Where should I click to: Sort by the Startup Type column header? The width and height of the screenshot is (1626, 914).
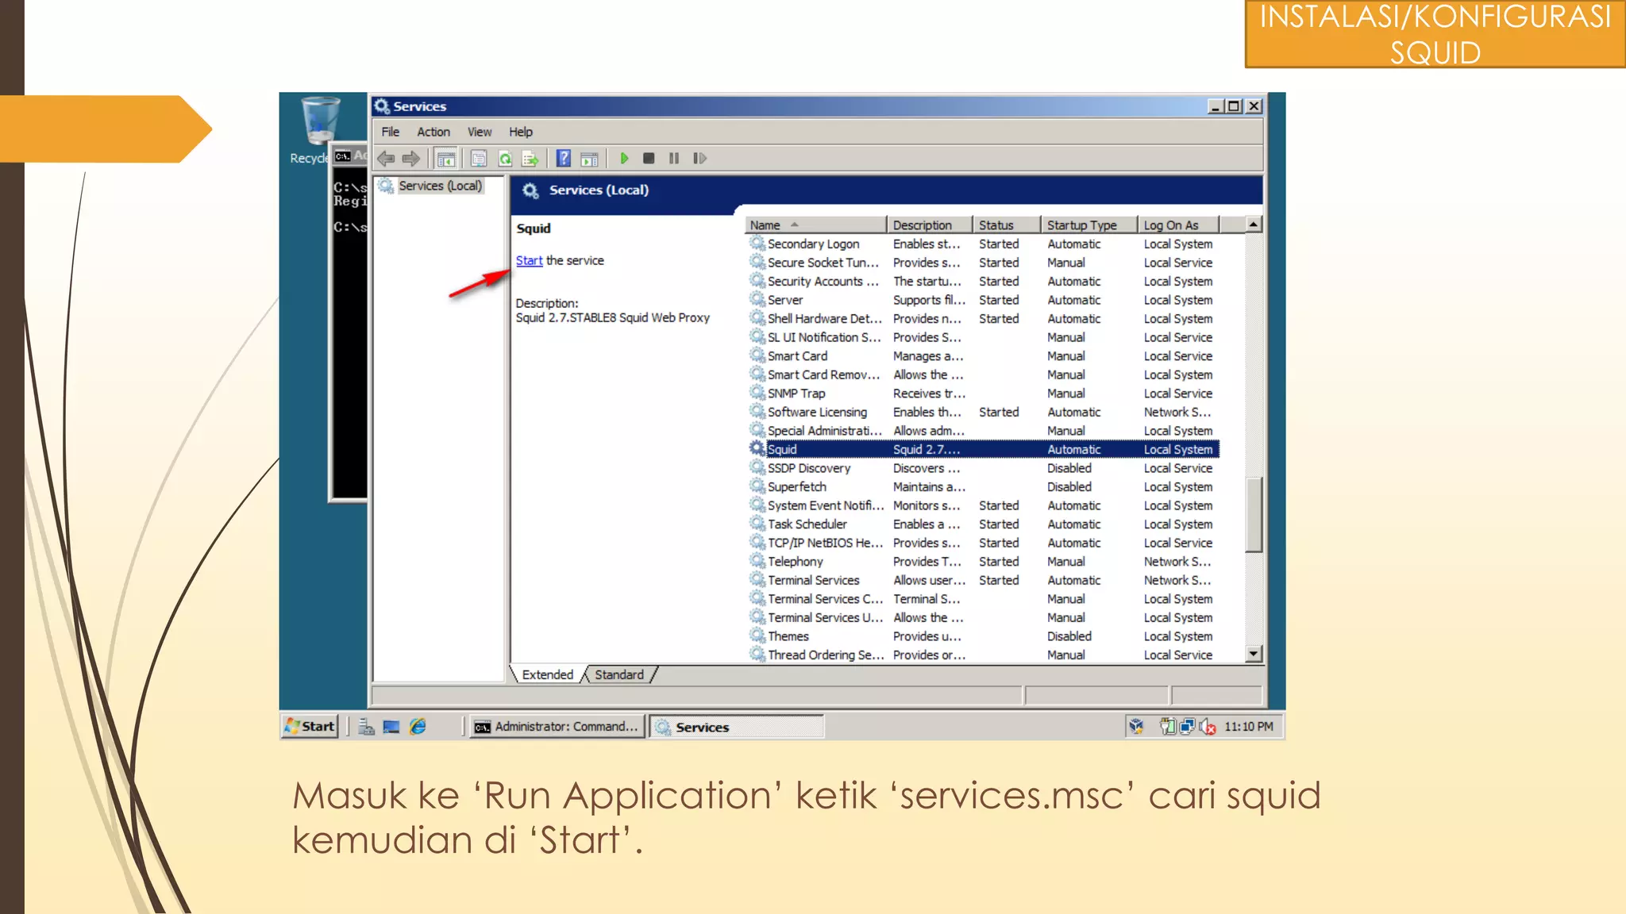click(x=1088, y=225)
